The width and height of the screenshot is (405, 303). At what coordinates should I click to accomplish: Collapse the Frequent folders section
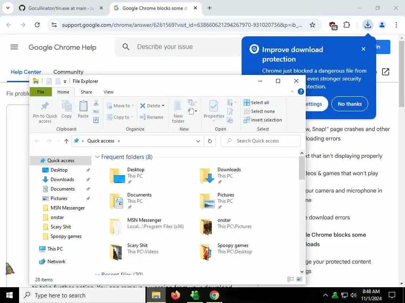coord(97,157)
